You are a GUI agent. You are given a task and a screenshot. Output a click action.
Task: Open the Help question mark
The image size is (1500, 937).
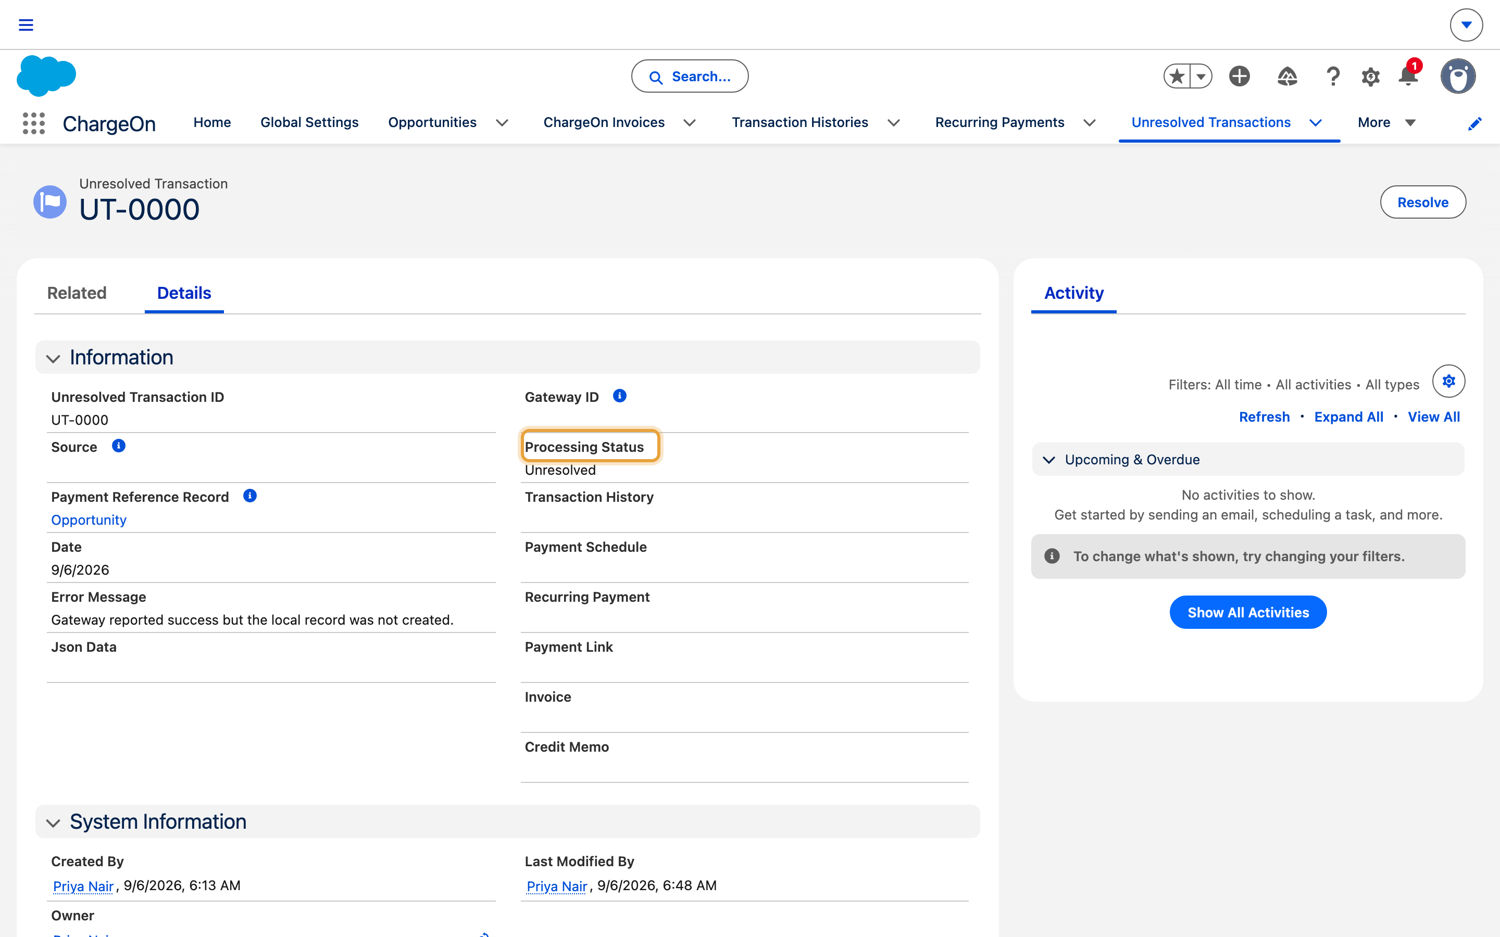1333,76
